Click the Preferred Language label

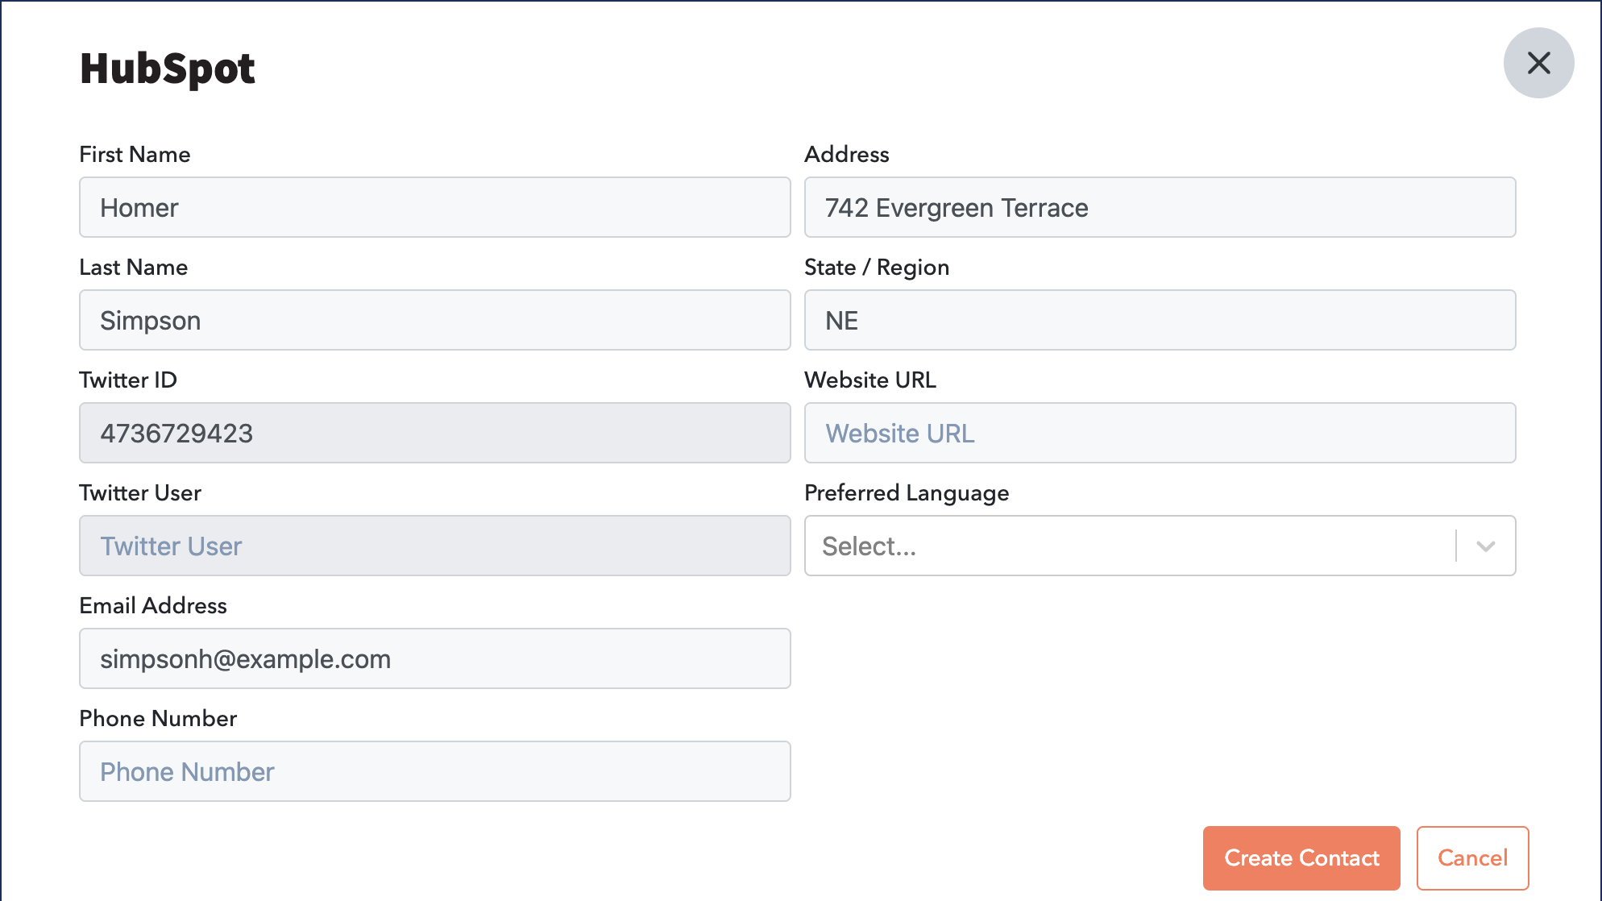click(906, 493)
